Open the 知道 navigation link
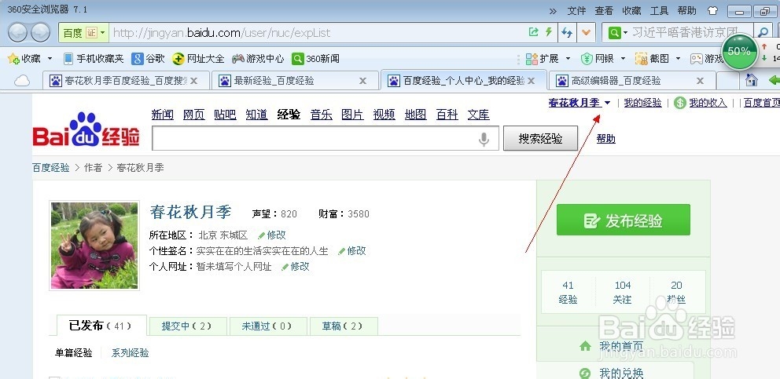This screenshot has height=379, width=780. coord(256,115)
